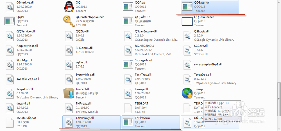
Task: Click the text Rich Text Edit Control, v5.0
Action: point(153,54)
